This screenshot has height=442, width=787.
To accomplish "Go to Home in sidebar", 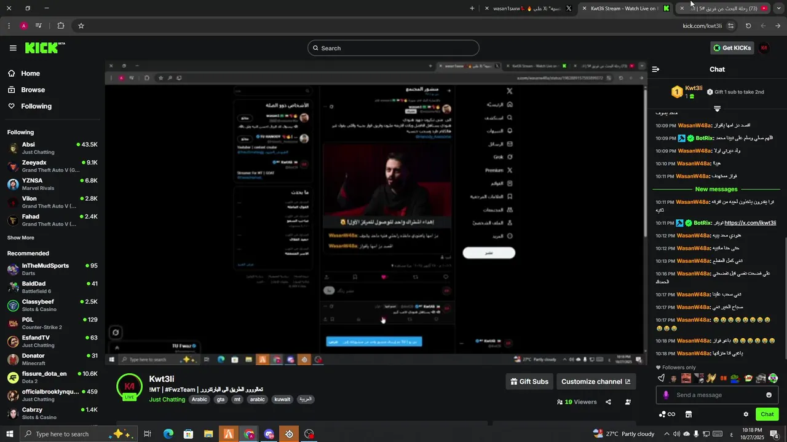I will point(24,73).
